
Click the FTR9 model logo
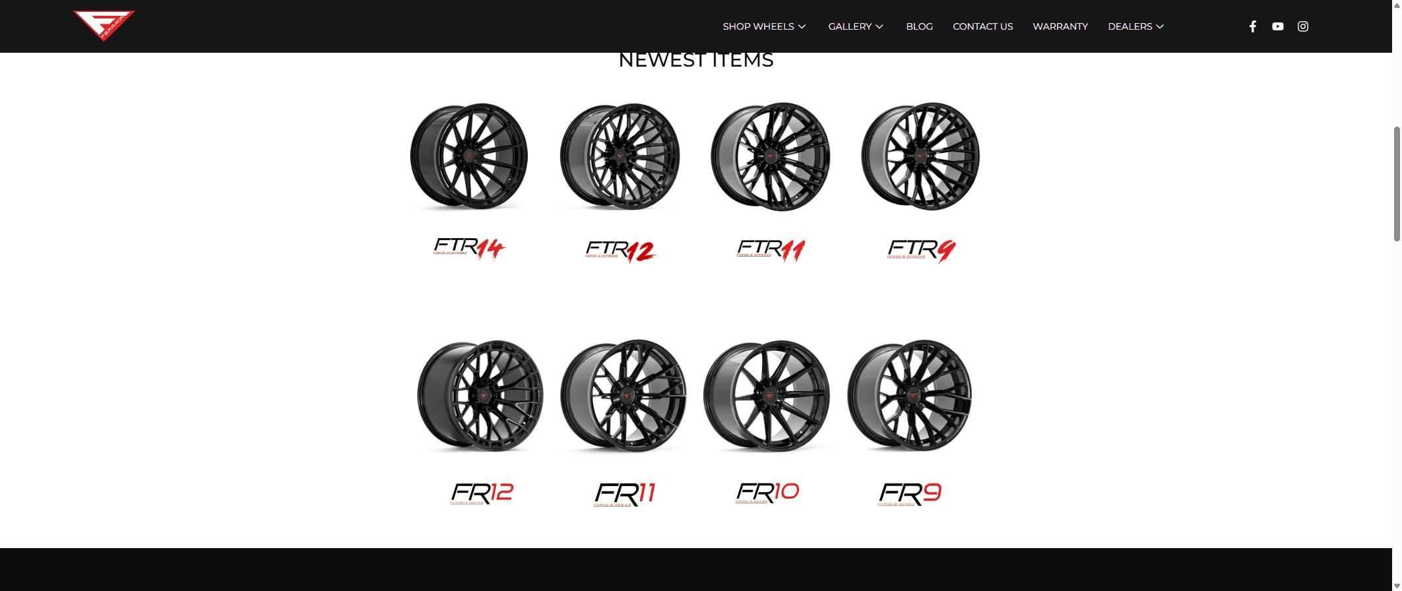tap(921, 251)
